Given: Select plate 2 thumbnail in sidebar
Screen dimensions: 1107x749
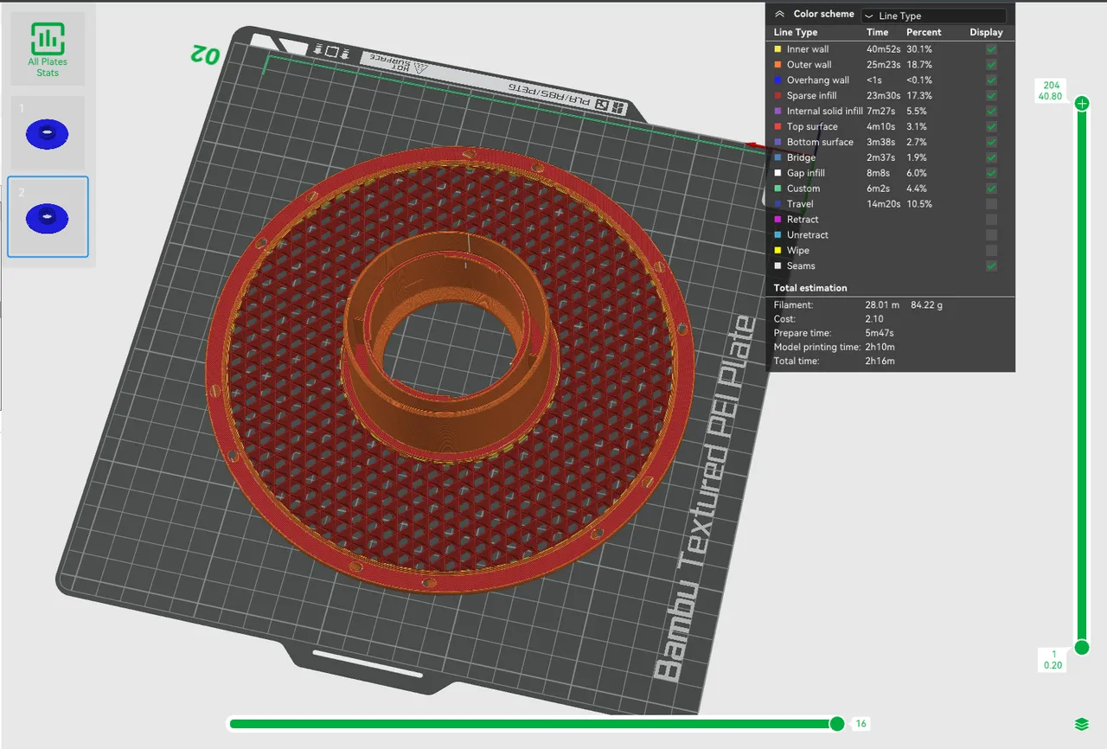Looking at the screenshot, I should pyautogui.click(x=48, y=216).
